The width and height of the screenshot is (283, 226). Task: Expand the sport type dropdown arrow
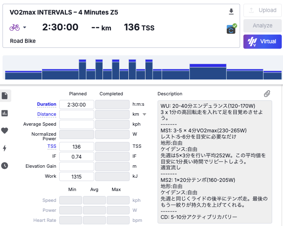25,27
